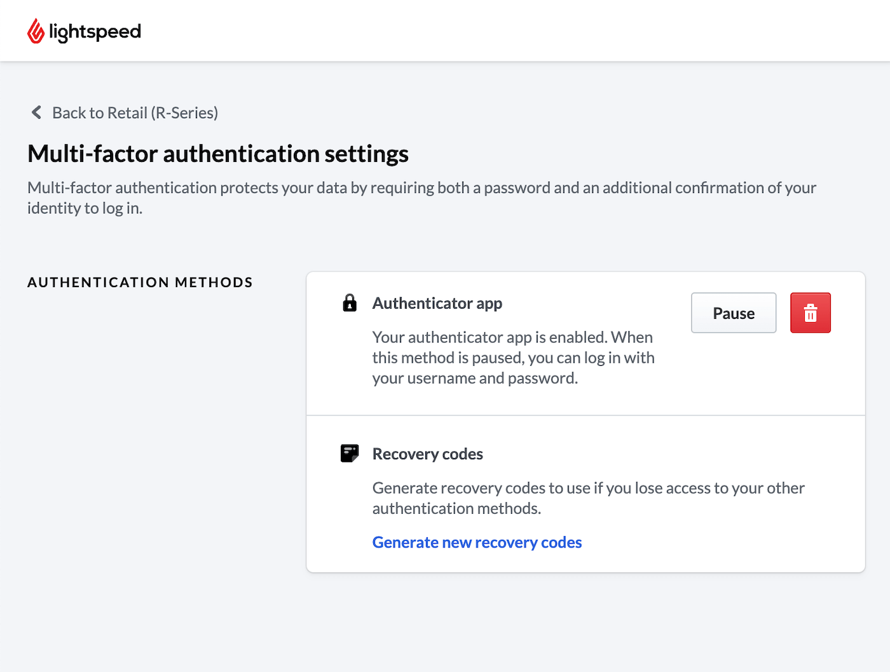Click the 'Multi-factor authentication protects your data' paragraph
890x672 pixels.
point(422,198)
